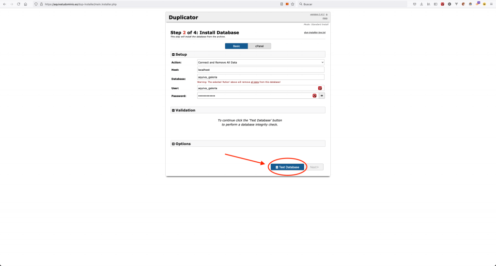496x266 pixels.
Task: Click the red password manager icon in Password field
Action: pyautogui.click(x=314, y=95)
